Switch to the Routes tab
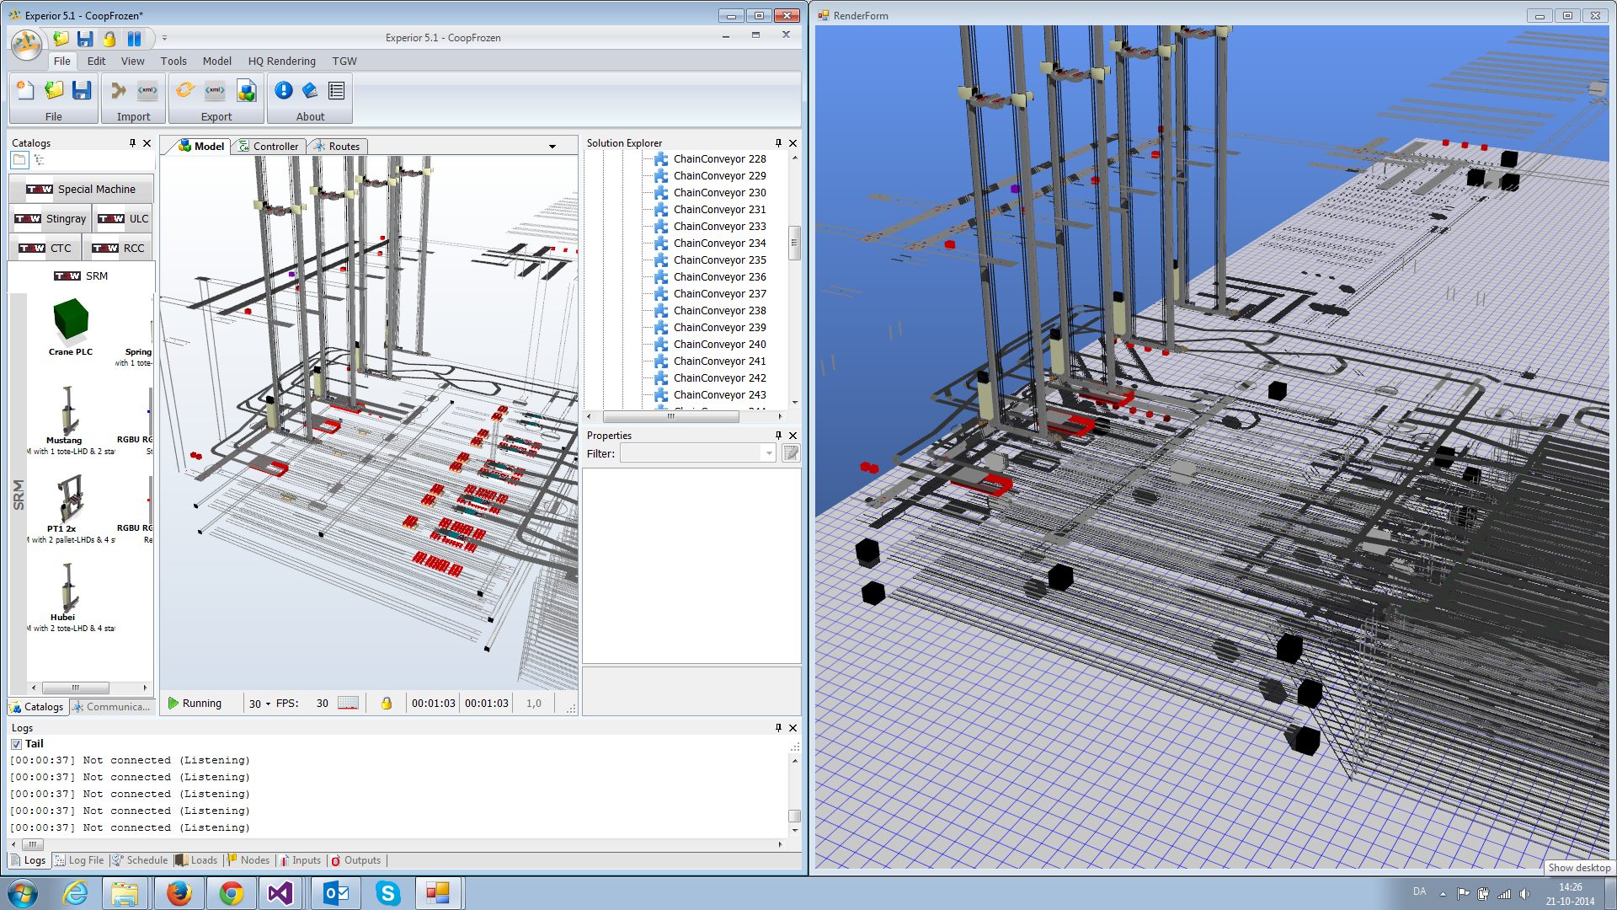1617x910 pixels. click(337, 147)
